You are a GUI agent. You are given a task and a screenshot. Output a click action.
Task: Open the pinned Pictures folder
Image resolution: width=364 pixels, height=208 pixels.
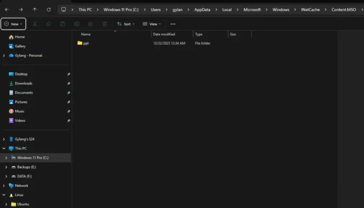coord(18,102)
